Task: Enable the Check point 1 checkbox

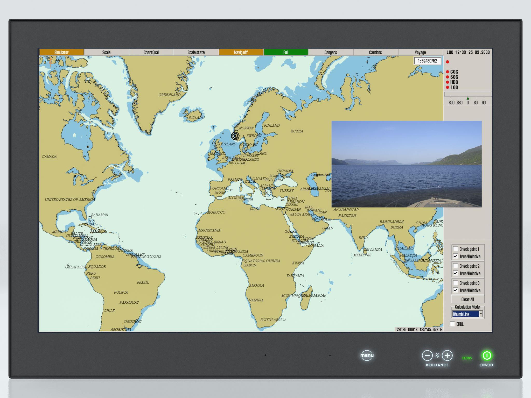Action: coord(456,249)
